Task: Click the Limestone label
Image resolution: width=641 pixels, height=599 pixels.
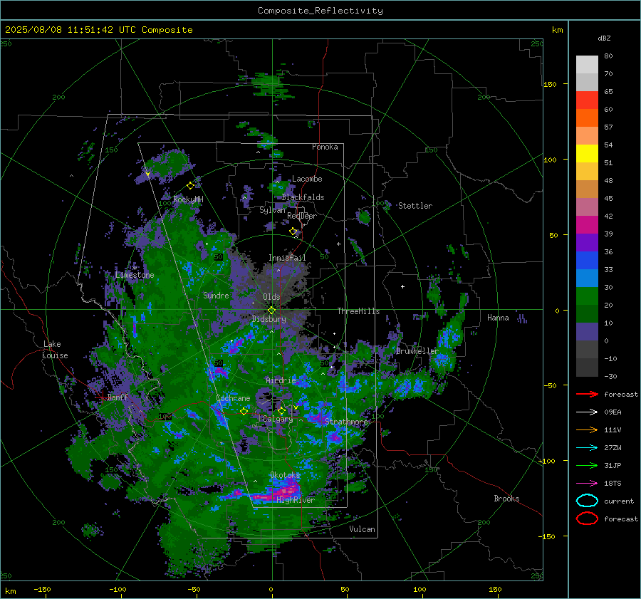Action: pos(135,275)
